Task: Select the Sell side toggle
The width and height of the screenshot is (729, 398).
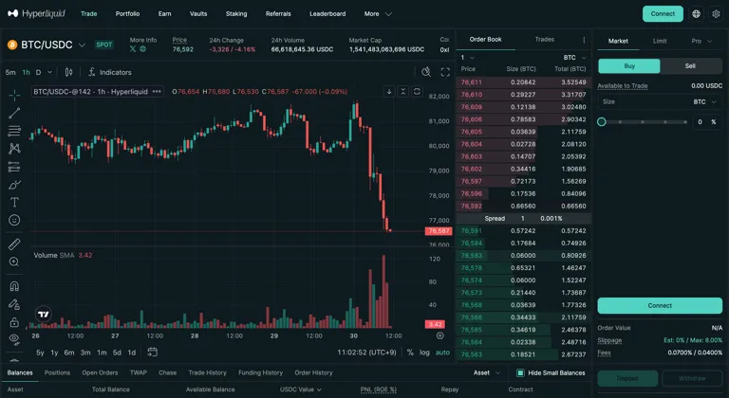Action: tap(690, 66)
